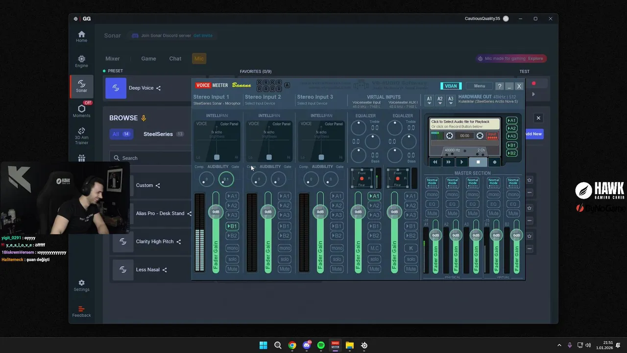Start recording with the cassette record button
Screen dimensions: 627x353
coord(494,162)
